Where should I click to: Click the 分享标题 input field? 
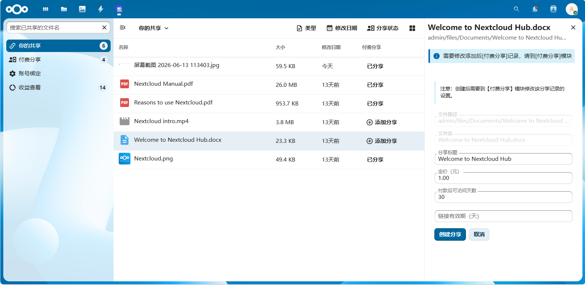coord(503,159)
